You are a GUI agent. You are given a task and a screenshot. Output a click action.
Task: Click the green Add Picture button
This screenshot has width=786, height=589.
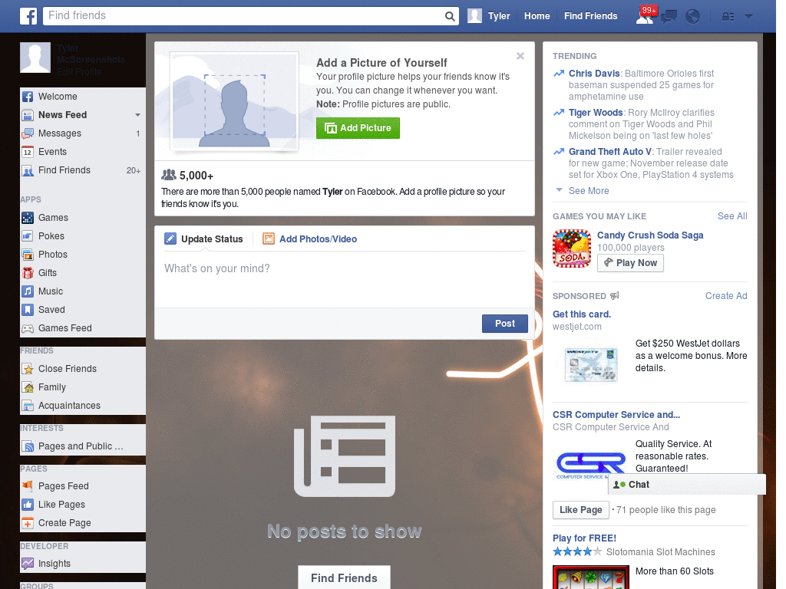pyautogui.click(x=358, y=128)
